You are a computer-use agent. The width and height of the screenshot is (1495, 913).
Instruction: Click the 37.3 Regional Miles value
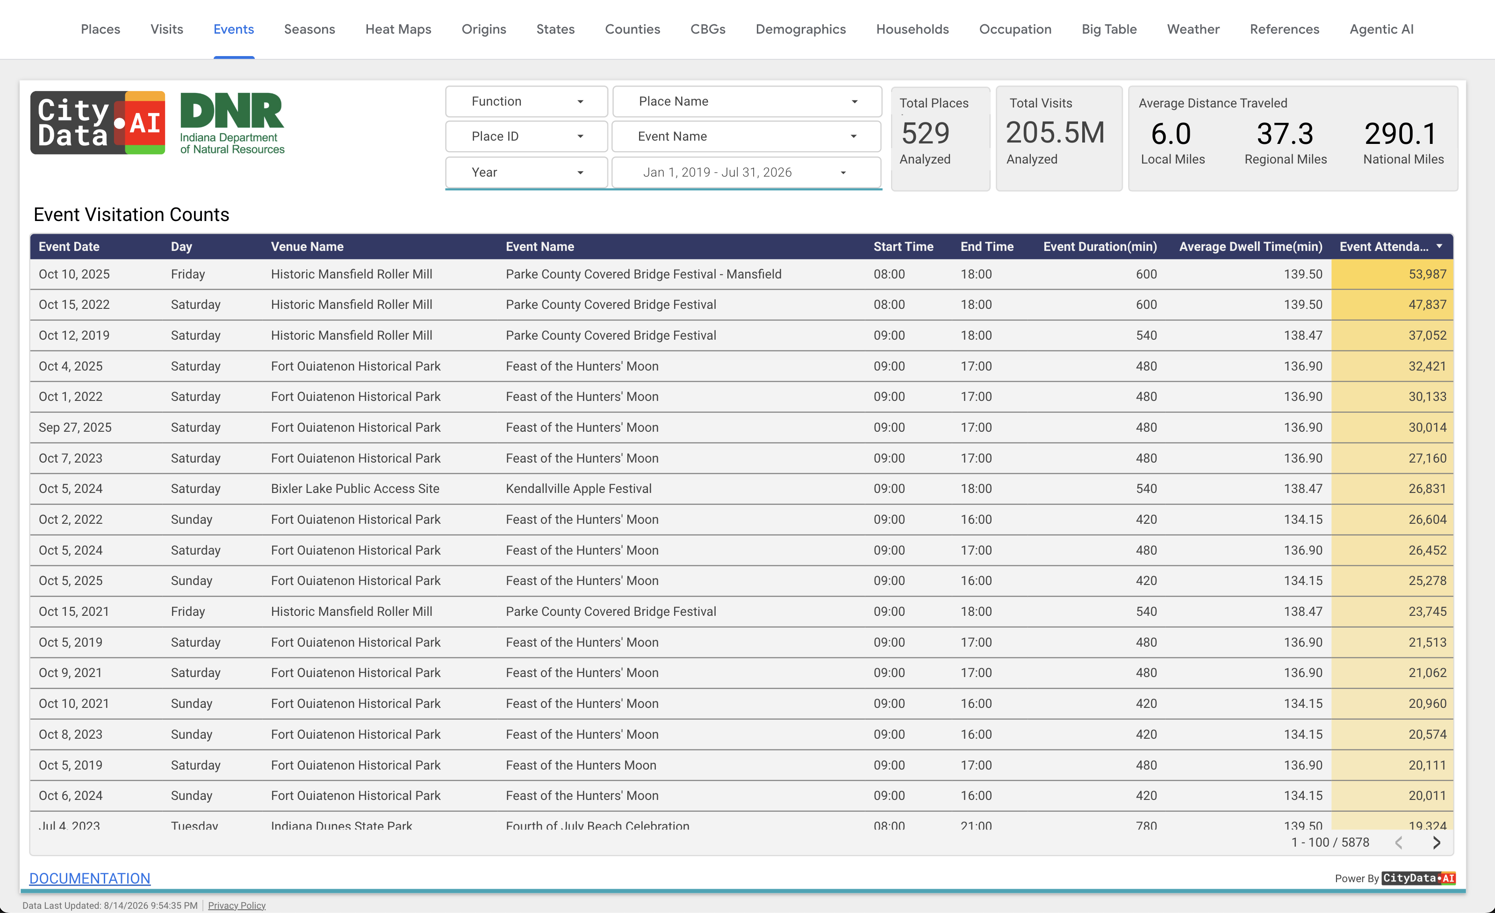point(1285,133)
